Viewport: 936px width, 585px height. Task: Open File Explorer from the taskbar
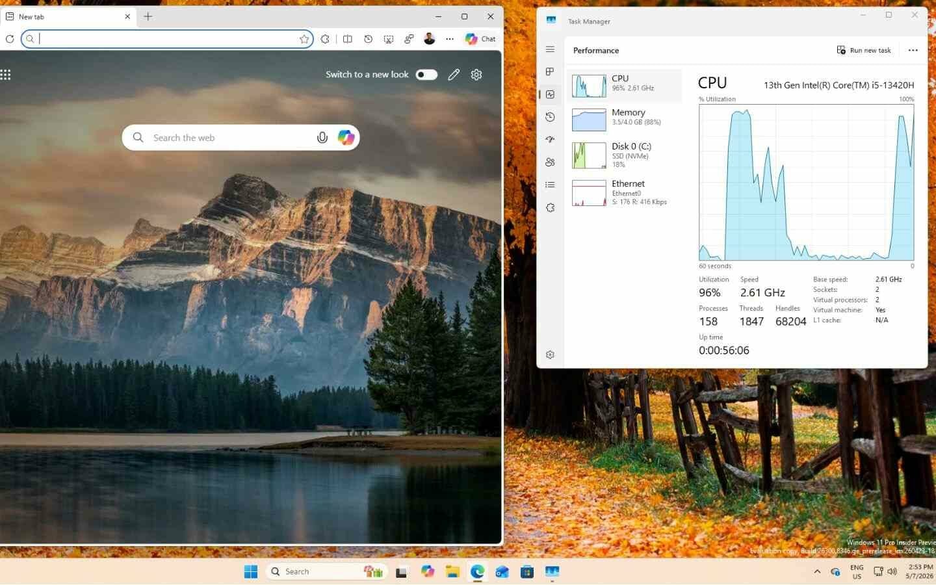(x=452, y=571)
